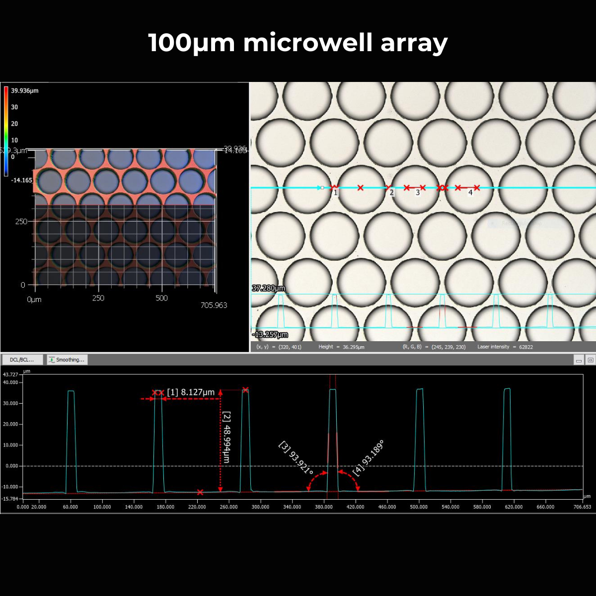596x596 pixels.
Task: Select measurement label 3 on profile line
Action: tap(418, 192)
